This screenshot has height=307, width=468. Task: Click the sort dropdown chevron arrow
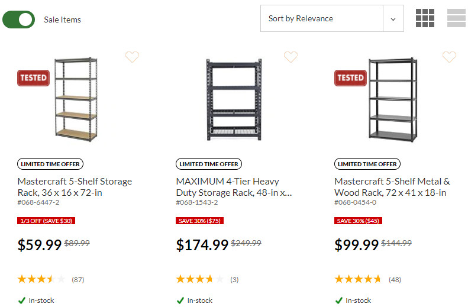click(393, 19)
